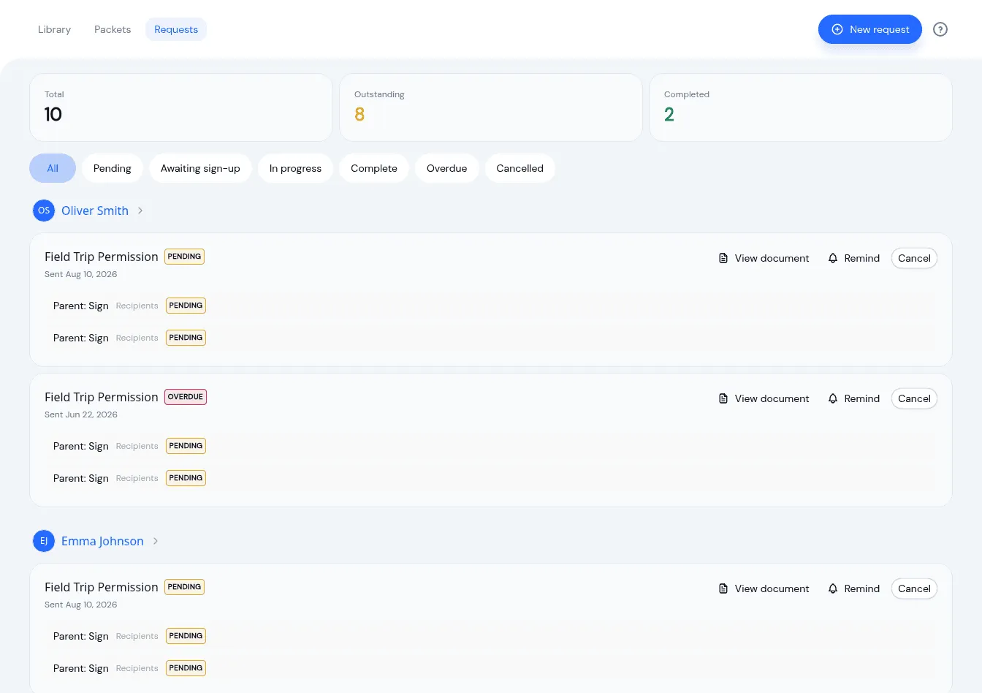Click document icon on Emma Johnson's request
This screenshot has height=693, width=982.
coord(723,588)
